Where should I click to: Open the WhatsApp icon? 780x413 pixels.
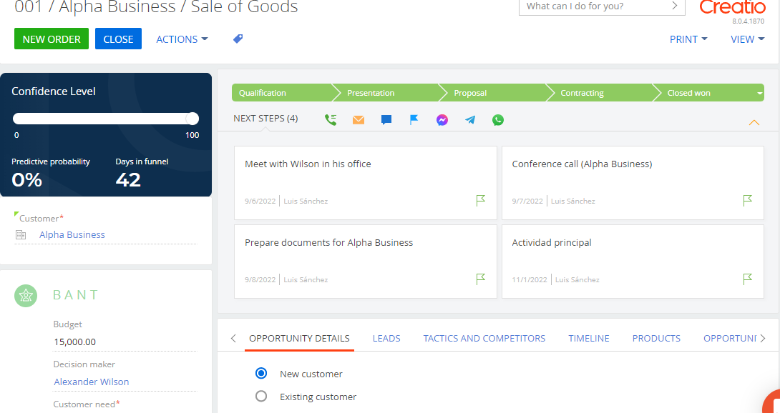(x=498, y=120)
